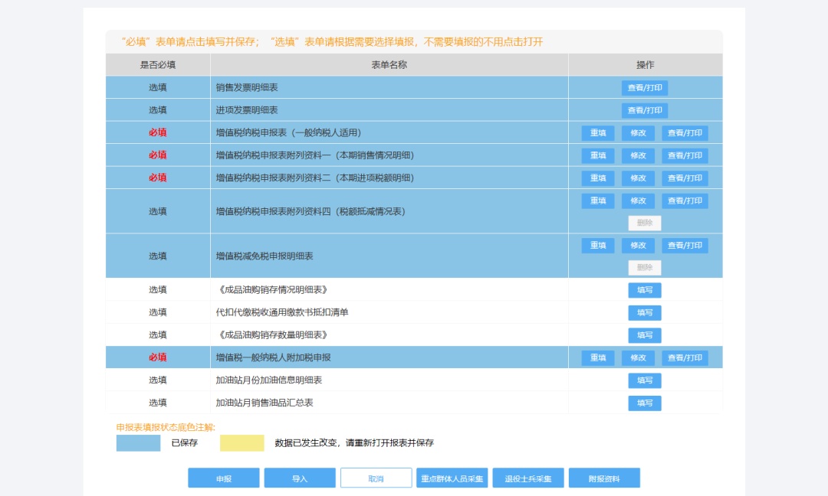Click 填写 for 《成品油购销存数量明细表》
Screen dimensions: 828x496
click(644, 334)
